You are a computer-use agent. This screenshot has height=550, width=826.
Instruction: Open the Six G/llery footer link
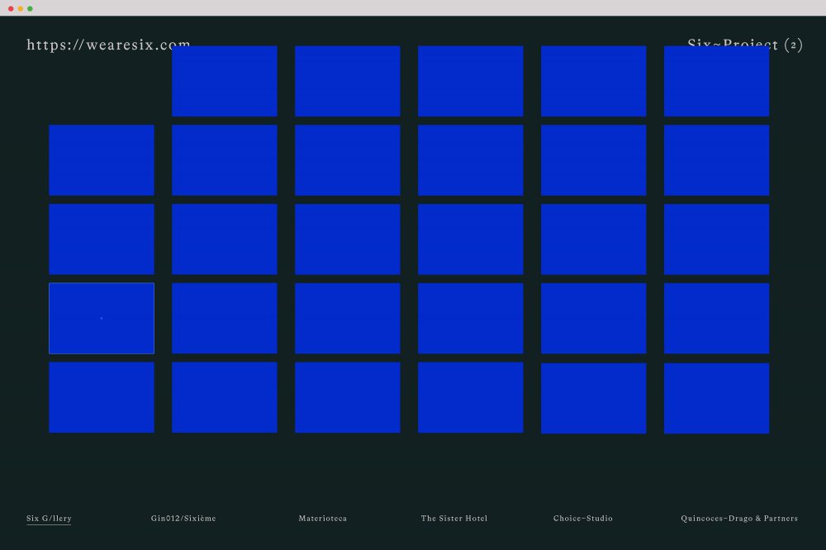49,519
